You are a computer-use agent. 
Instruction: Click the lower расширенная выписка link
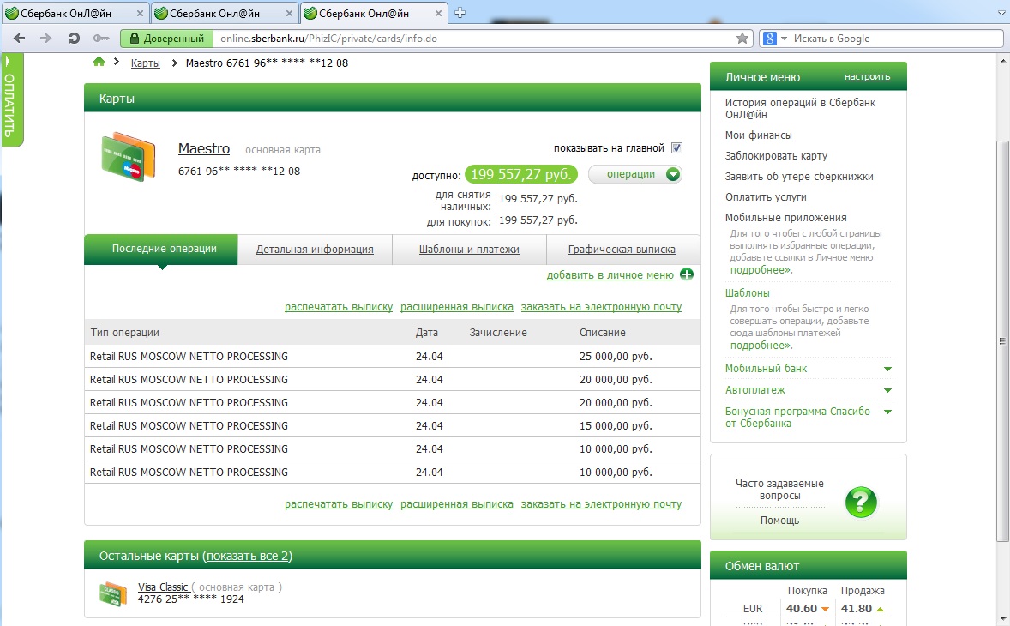(x=457, y=504)
